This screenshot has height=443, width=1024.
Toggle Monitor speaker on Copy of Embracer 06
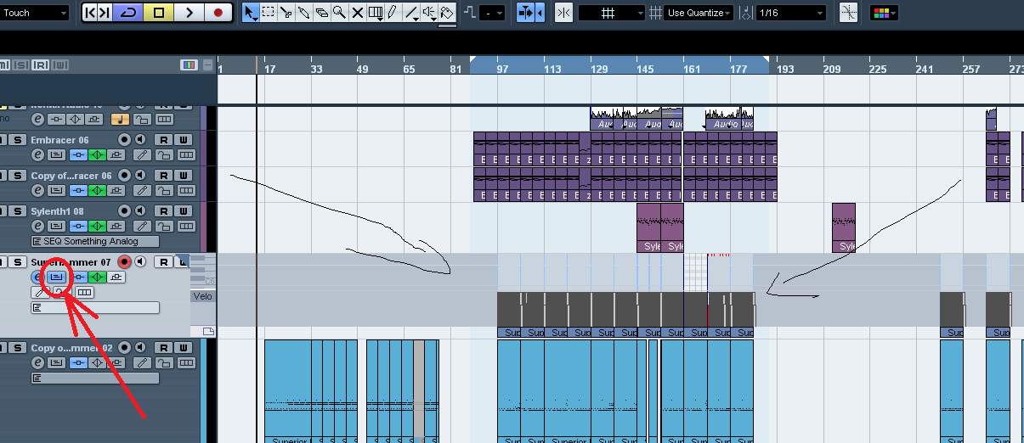coord(140,176)
